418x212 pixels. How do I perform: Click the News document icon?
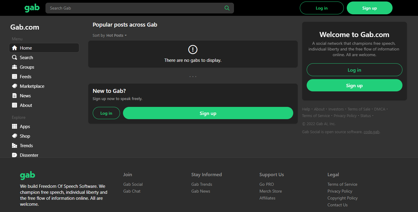14,96
